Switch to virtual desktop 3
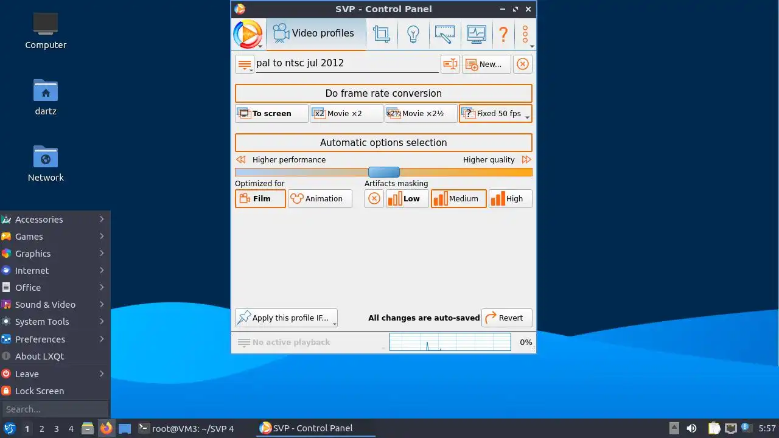The image size is (779, 438). click(56, 429)
